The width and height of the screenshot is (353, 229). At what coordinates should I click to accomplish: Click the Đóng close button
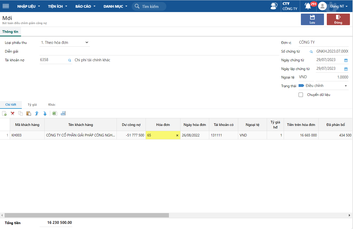coord(338,19)
